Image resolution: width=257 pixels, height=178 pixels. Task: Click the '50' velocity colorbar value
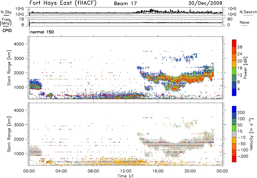click(240, 125)
